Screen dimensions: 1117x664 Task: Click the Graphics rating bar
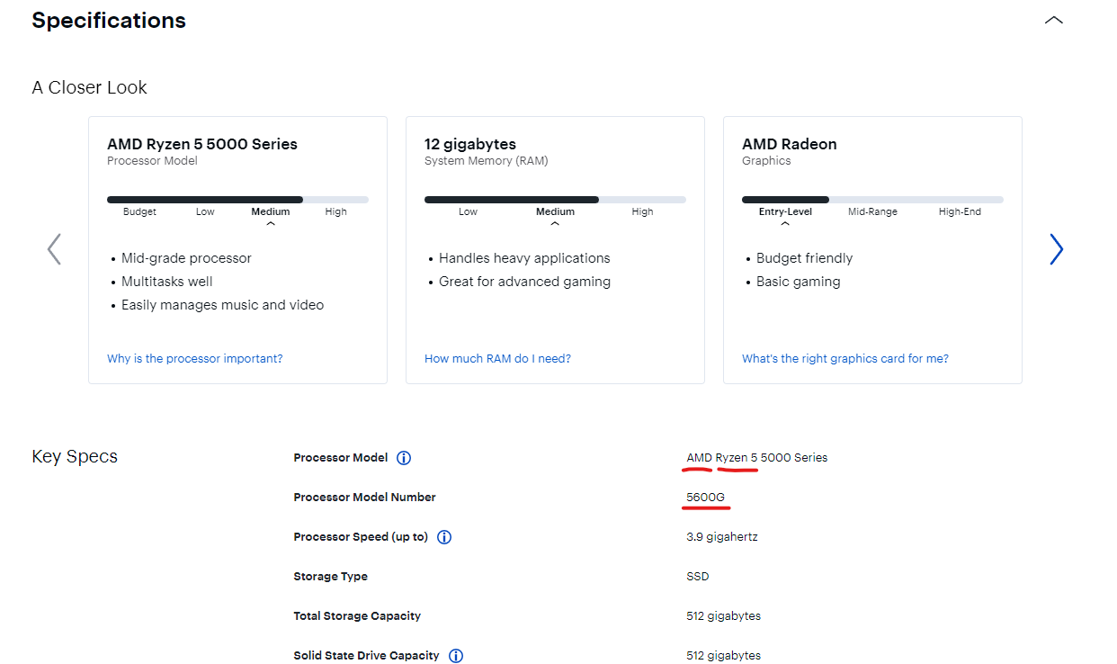[872, 200]
